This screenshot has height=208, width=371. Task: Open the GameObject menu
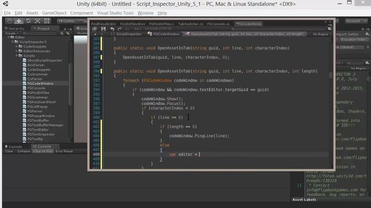coord(54,13)
